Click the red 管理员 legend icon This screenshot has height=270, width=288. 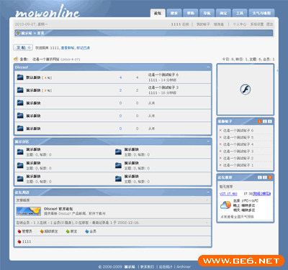(x=19, y=231)
